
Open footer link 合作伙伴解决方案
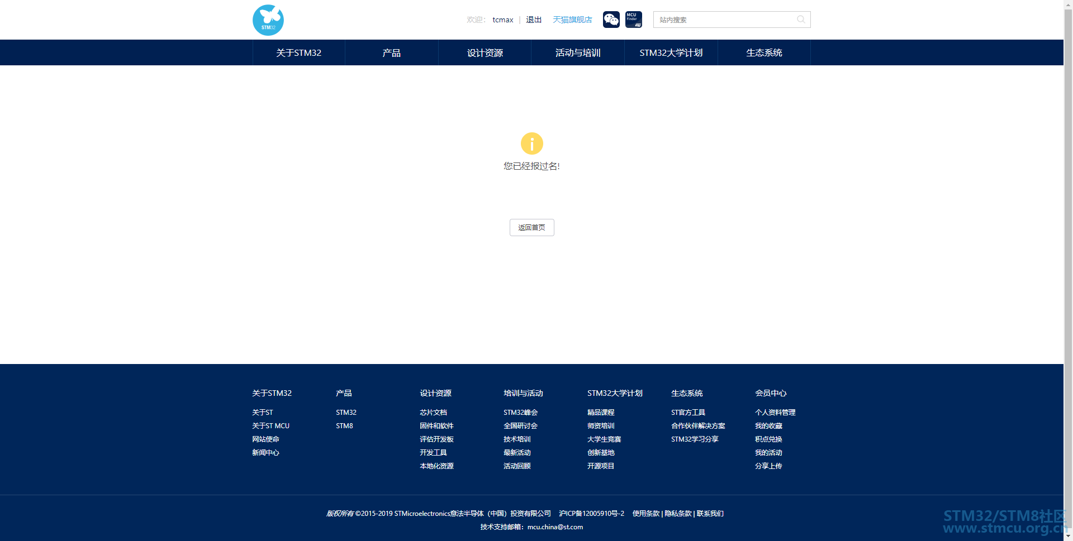coord(698,426)
